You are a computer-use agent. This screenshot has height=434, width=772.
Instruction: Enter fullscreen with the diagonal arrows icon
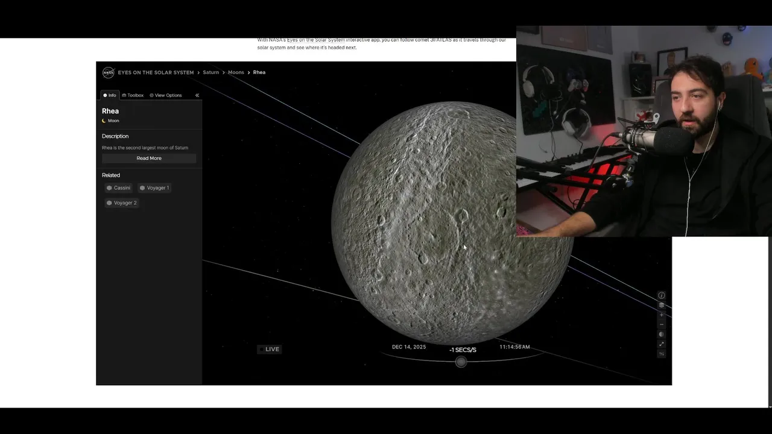(661, 344)
